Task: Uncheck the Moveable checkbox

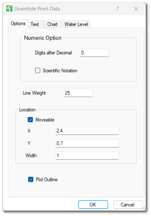Action: coord(30,120)
